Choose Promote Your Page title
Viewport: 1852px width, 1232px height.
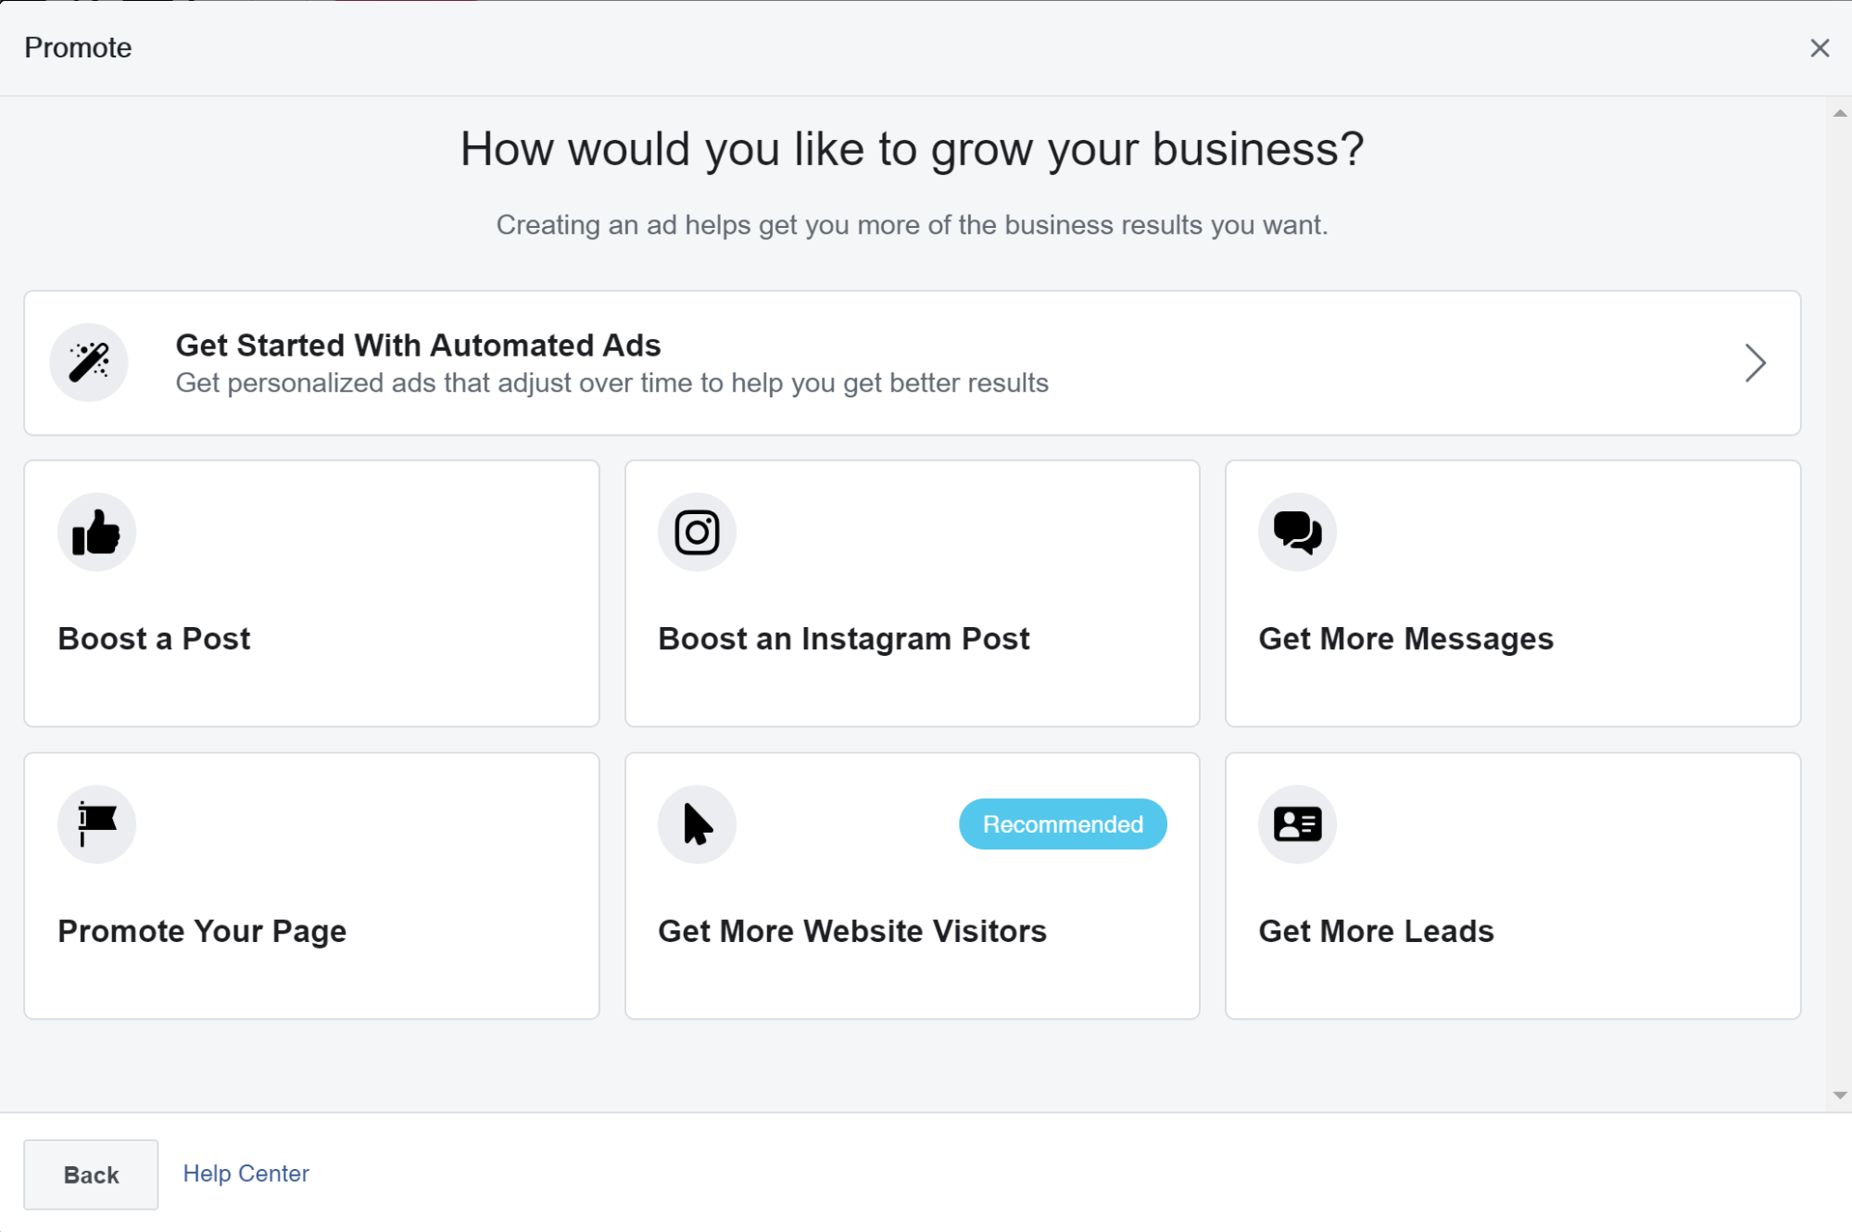202,931
